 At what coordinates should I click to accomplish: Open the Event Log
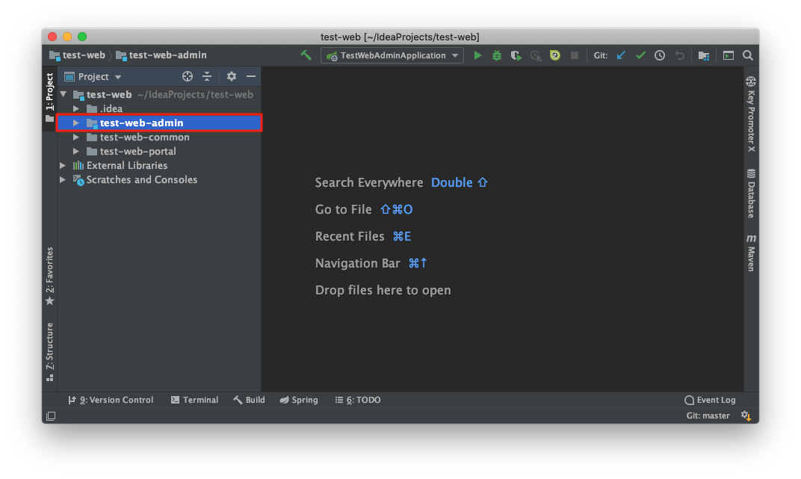pos(710,400)
